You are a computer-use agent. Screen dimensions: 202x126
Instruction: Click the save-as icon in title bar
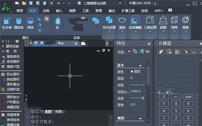[38, 3]
